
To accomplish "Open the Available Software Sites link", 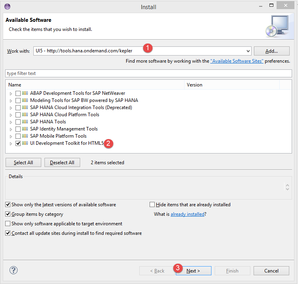I will 237,61.
